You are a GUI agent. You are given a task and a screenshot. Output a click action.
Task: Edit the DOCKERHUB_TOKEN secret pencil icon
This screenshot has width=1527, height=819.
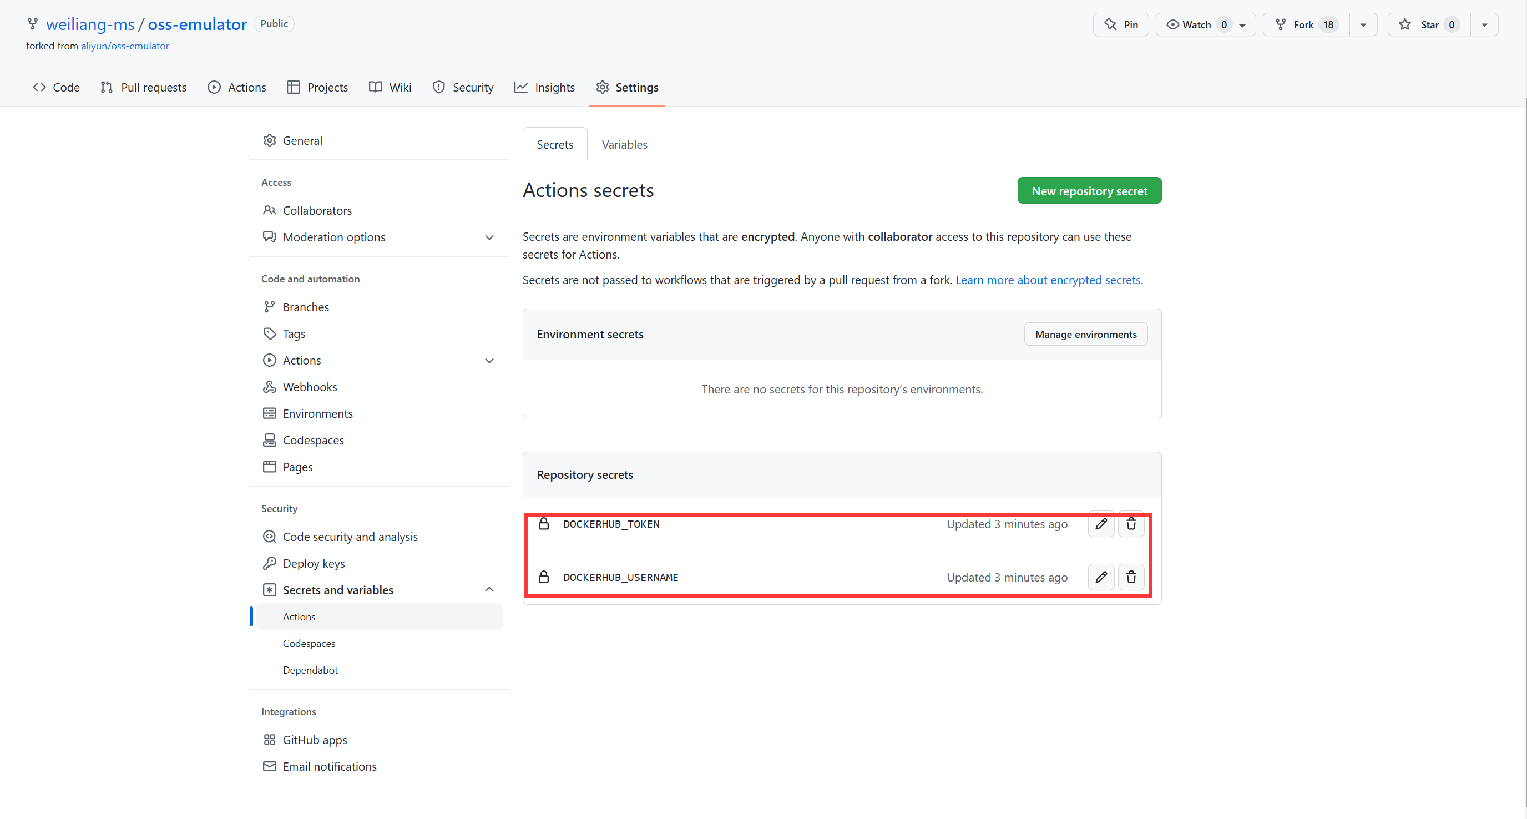[x=1101, y=524]
